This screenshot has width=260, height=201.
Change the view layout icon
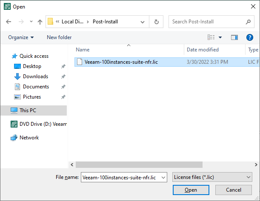click(211, 37)
